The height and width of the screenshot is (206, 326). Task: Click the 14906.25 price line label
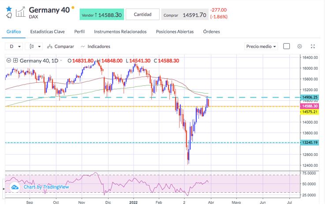(x=310, y=97)
